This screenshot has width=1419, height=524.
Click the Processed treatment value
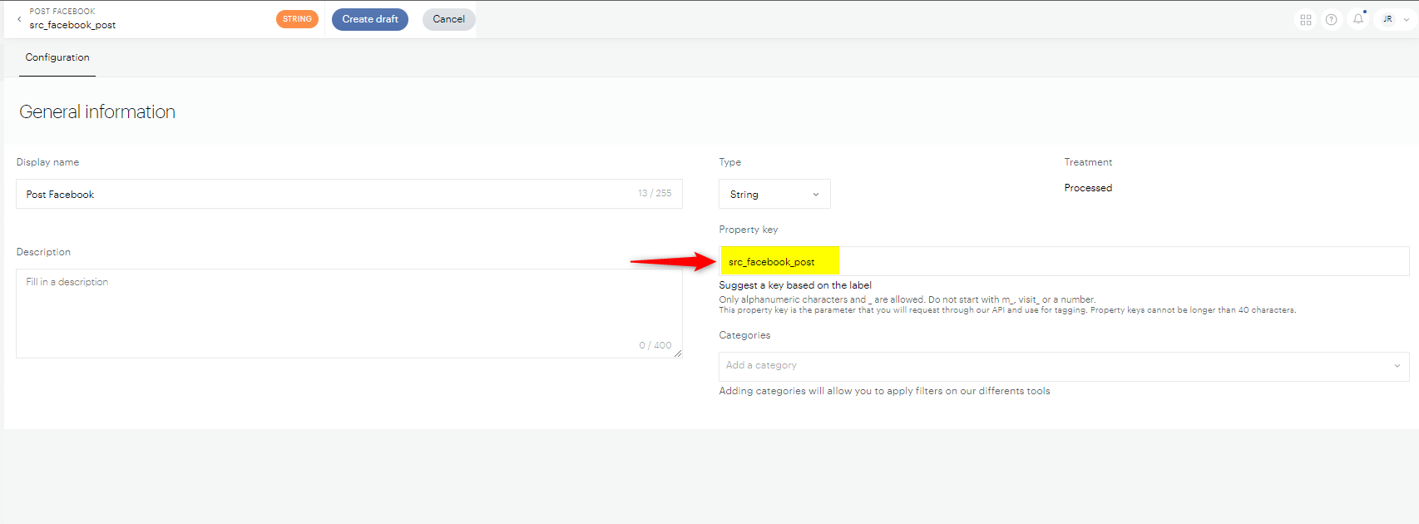1088,188
